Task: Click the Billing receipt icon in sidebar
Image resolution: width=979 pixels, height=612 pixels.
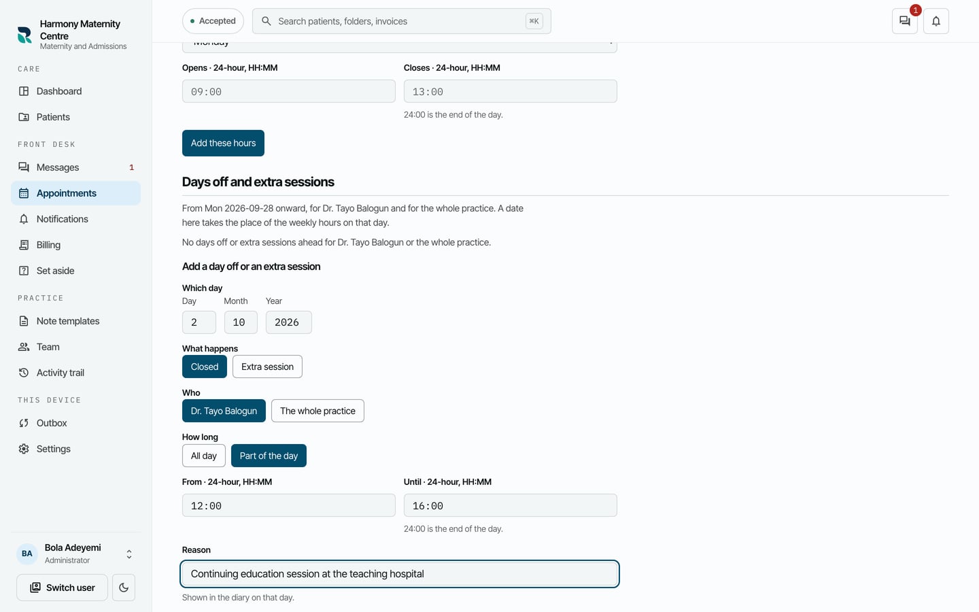Action: click(x=24, y=245)
